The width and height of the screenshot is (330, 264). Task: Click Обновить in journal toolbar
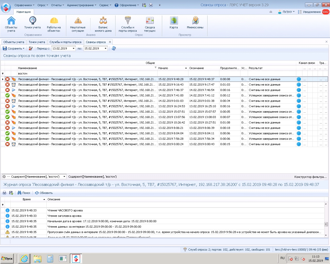44,193
